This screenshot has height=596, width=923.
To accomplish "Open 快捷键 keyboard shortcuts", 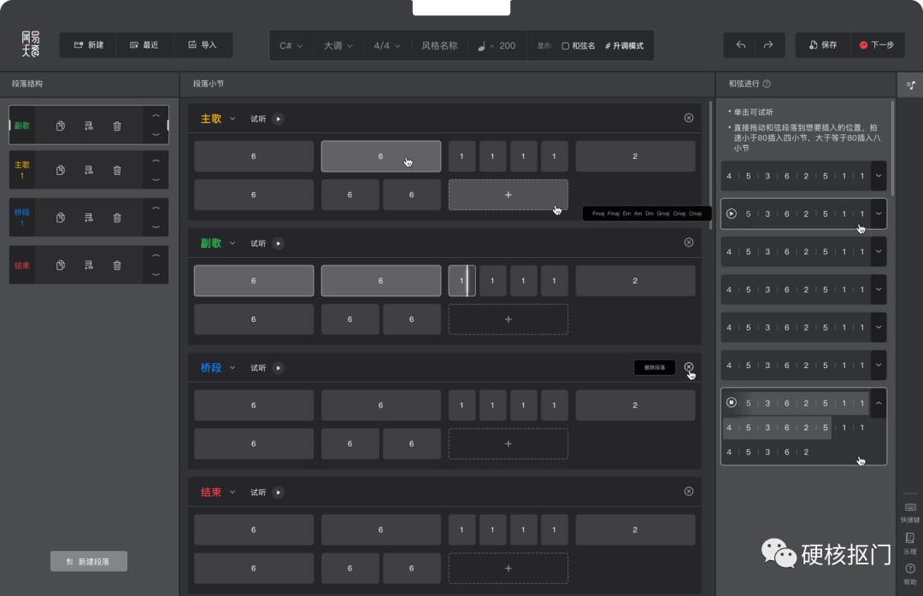I will pyautogui.click(x=910, y=512).
